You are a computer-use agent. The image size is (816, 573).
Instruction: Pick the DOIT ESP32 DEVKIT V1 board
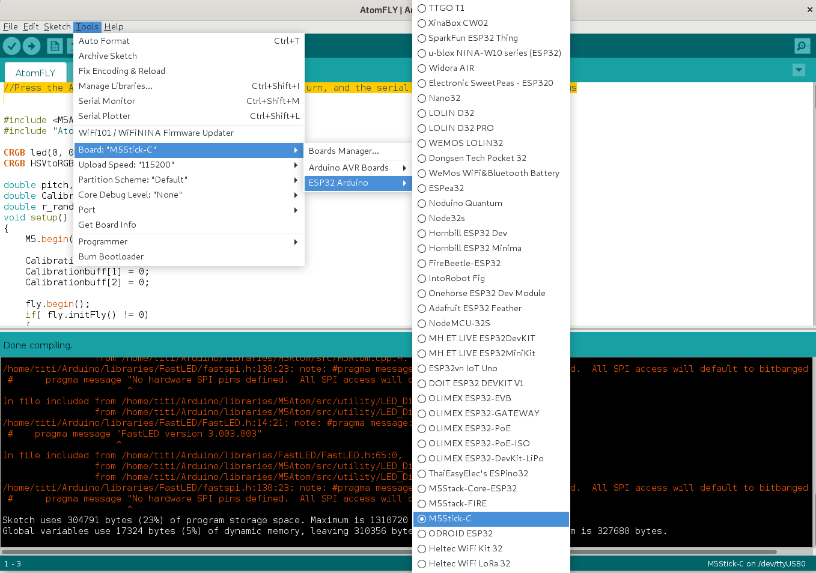click(476, 384)
